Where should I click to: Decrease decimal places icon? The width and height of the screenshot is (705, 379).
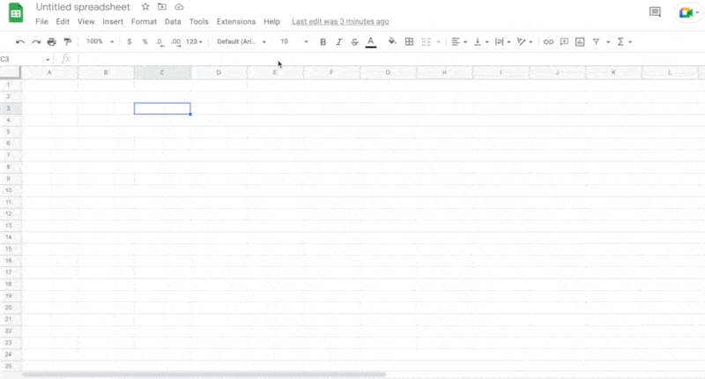pos(160,41)
